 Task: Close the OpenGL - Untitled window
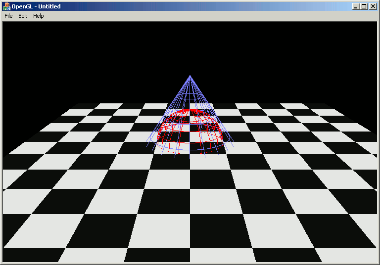click(x=373, y=6)
